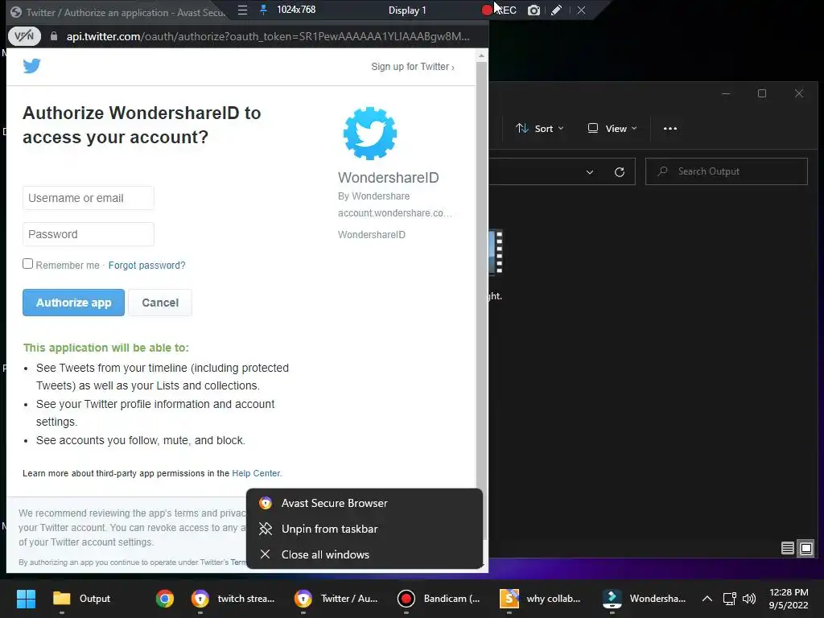Switch File Explorer to large icons view
824x618 pixels.
pos(806,549)
